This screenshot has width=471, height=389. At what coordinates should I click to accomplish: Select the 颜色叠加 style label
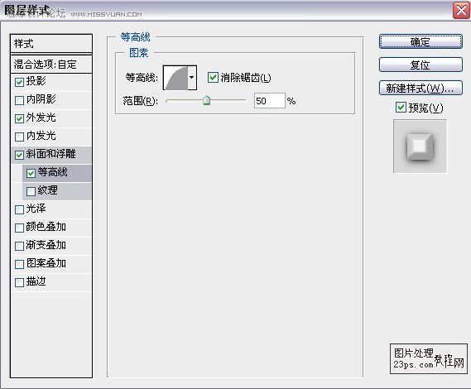pos(46,227)
